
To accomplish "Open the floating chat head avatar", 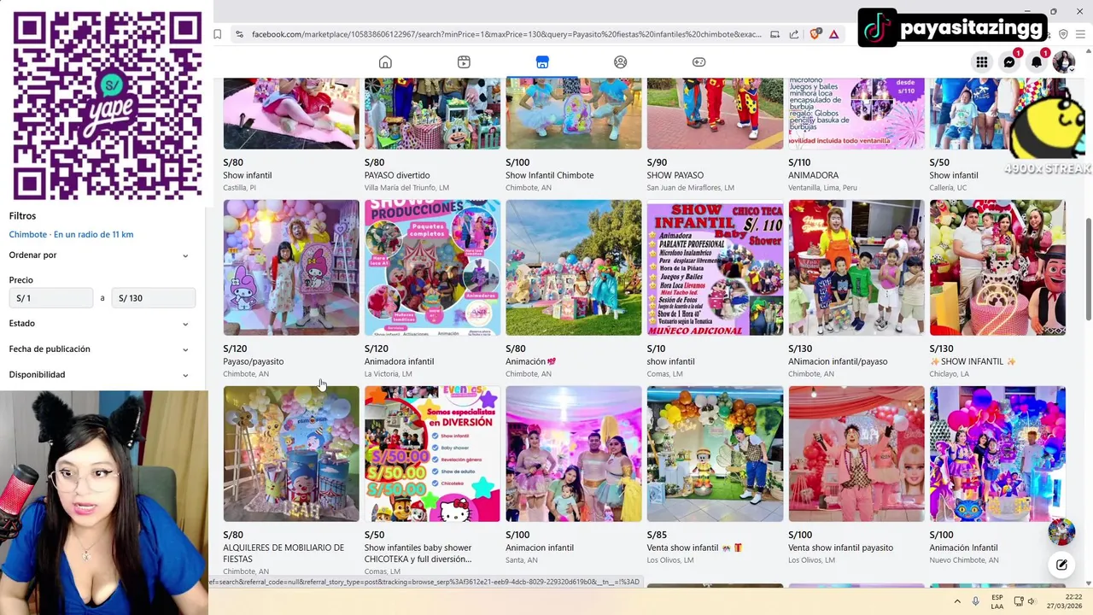I will 1061,532.
